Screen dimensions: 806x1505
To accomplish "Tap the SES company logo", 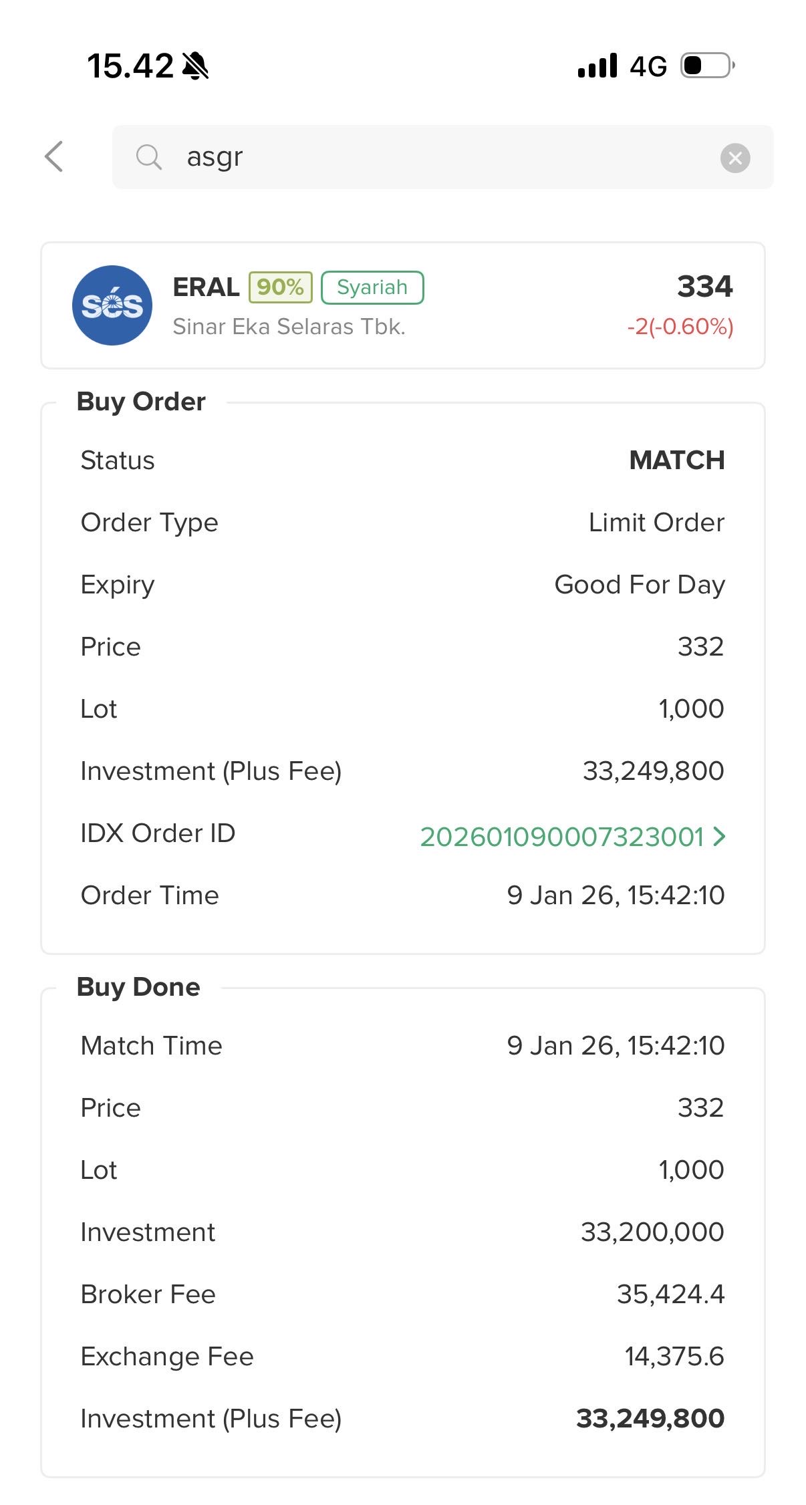I will pos(112,305).
